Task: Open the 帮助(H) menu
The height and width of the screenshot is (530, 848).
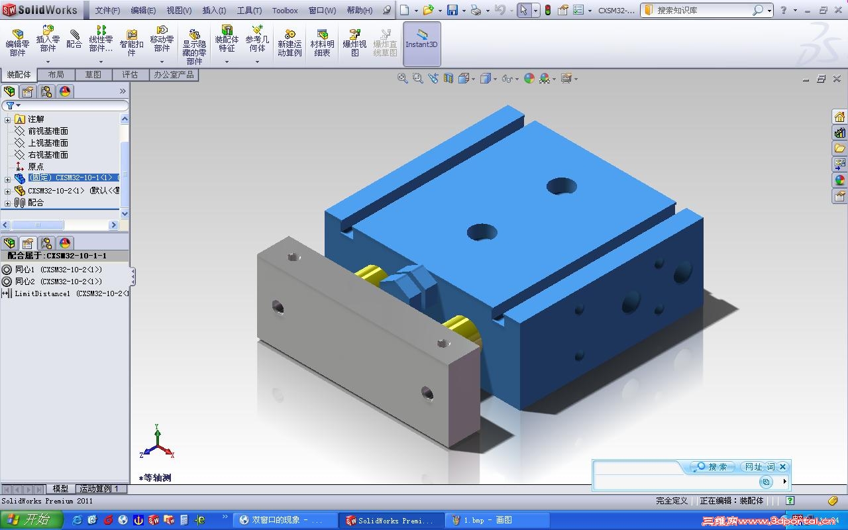Action: [x=360, y=11]
